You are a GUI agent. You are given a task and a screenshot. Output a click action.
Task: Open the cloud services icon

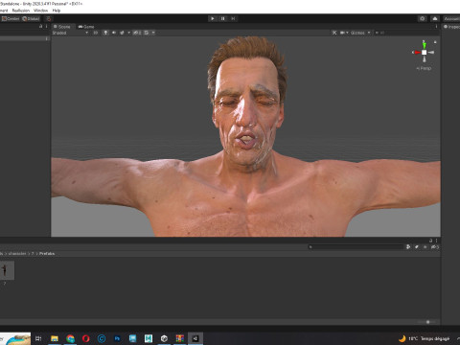(434, 18)
